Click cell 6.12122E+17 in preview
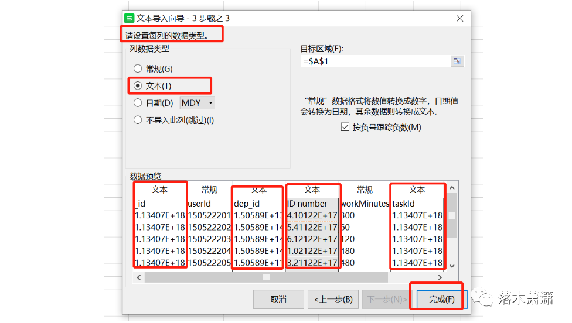 (312, 239)
